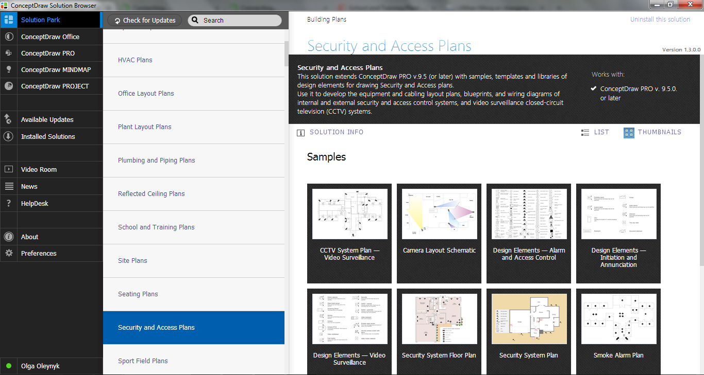This screenshot has width=704, height=375.
Task: Click the ConceptDraw Office icon
Action: tap(8, 37)
